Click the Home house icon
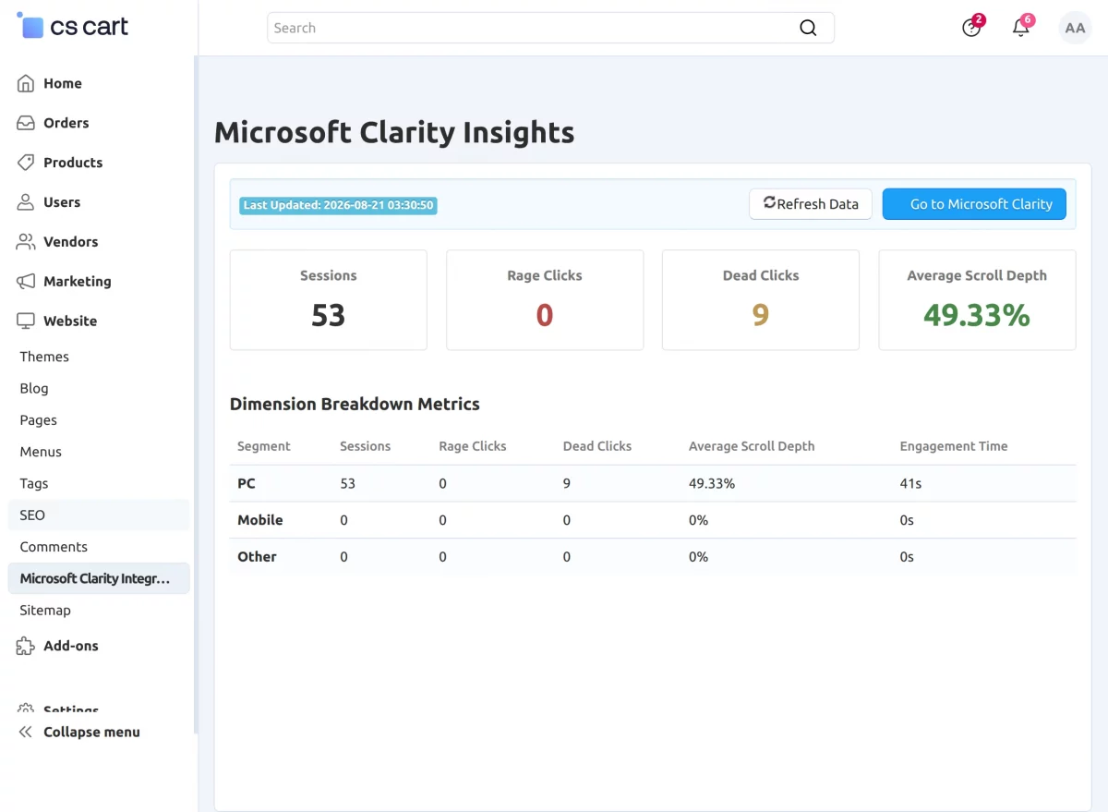Viewport: 1108px width, 812px height. pos(26,83)
